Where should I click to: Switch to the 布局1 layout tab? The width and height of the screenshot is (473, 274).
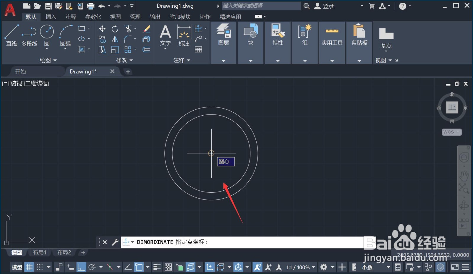[x=40, y=252]
